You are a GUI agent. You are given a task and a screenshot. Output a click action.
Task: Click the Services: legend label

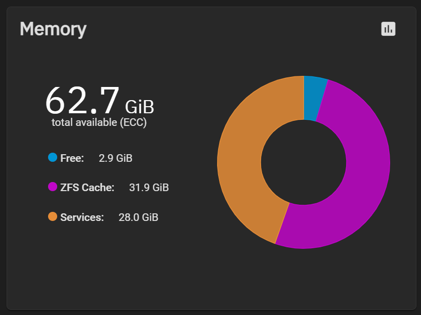click(x=82, y=217)
